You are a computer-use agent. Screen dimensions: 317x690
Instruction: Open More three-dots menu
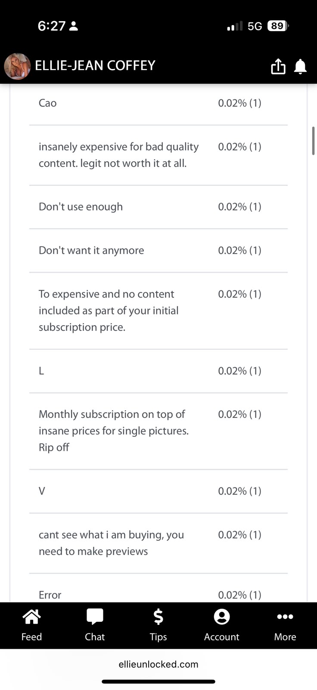tap(285, 625)
